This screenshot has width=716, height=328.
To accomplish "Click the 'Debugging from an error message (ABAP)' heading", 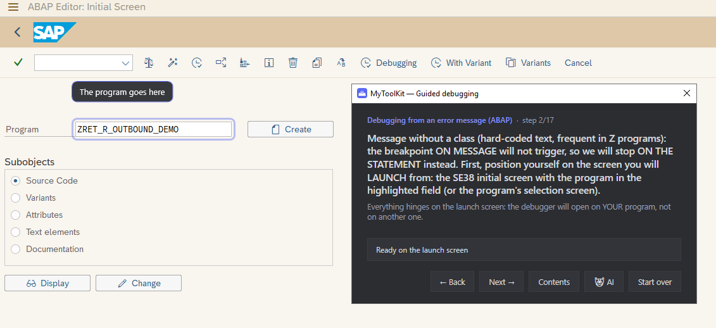I will tap(440, 120).
